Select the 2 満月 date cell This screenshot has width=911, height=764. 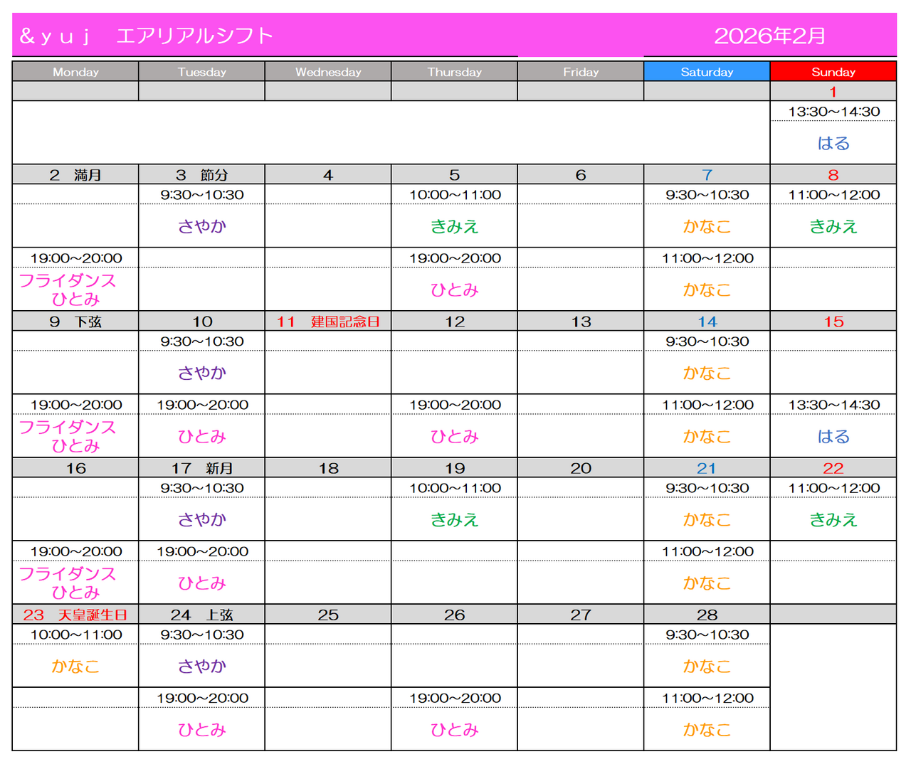click(x=75, y=175)
